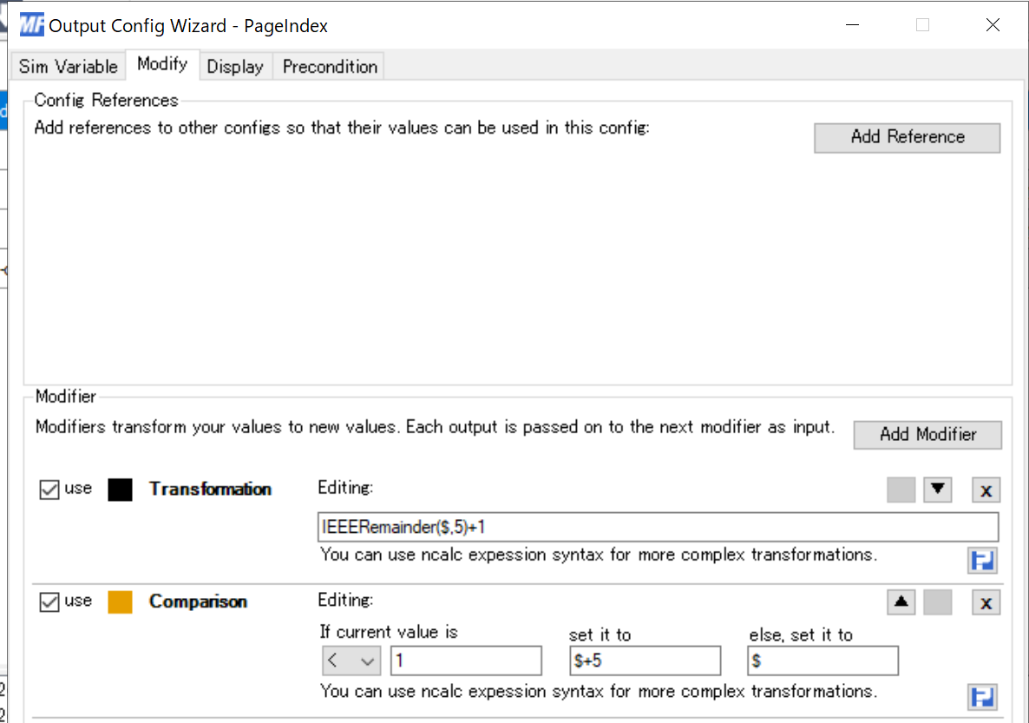Click the orange Comparison color swatch
1029x723 pixels.
(x=120, y=602)
